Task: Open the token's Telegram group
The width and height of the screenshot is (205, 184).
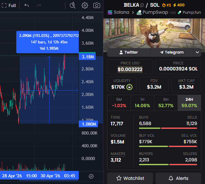Action: (x=172, y=52)
